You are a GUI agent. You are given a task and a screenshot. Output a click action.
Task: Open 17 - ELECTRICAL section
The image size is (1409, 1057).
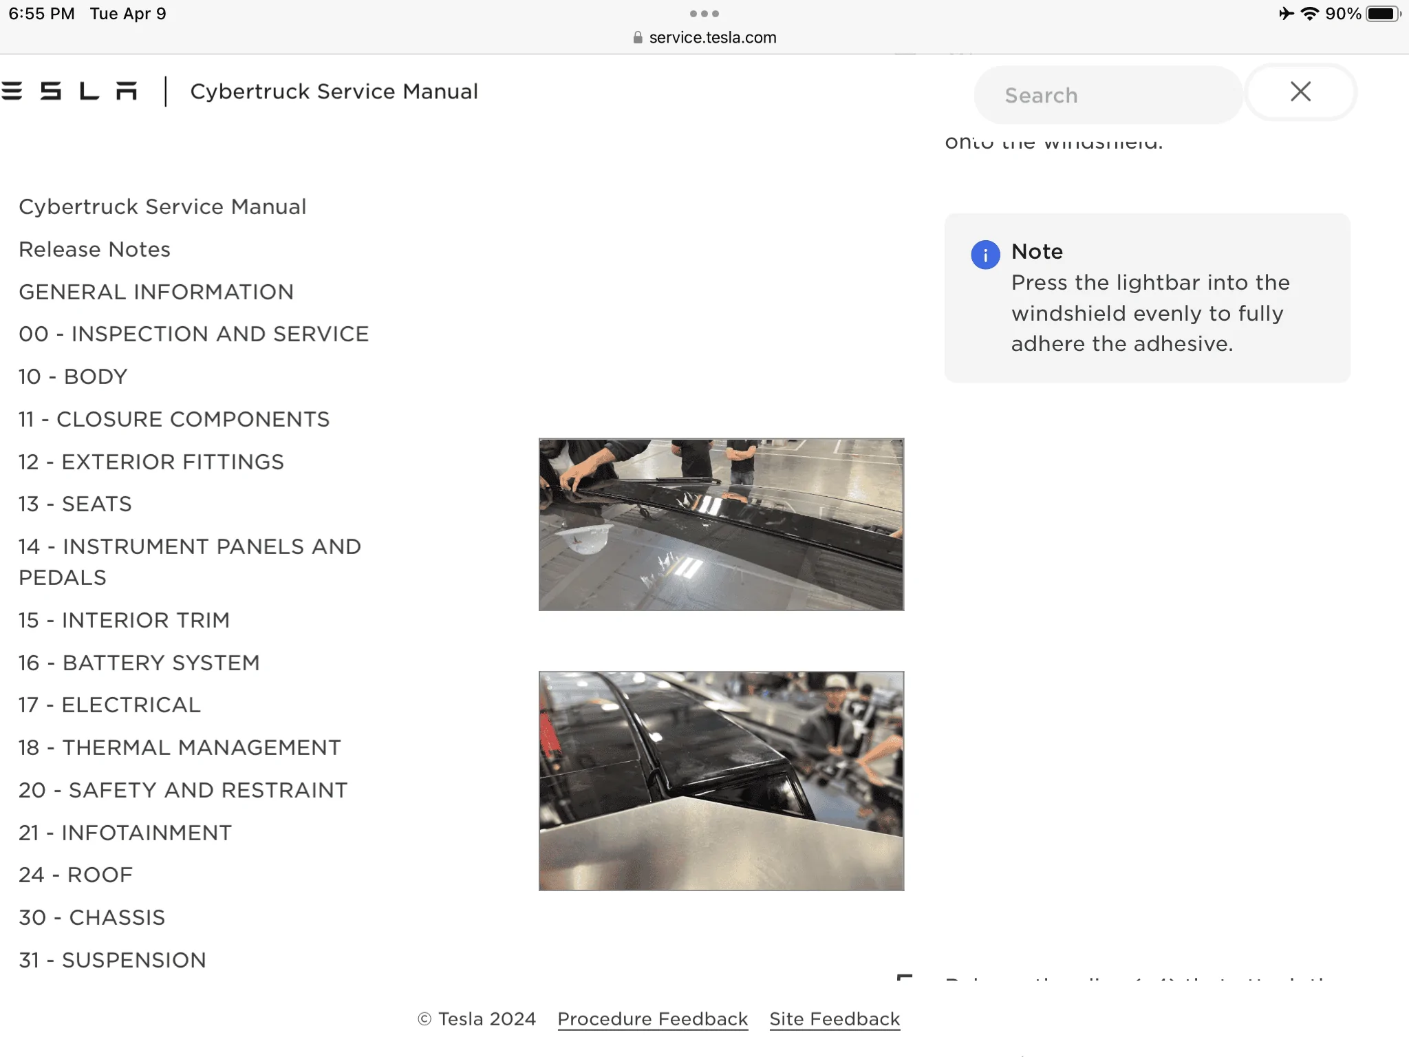109,705
